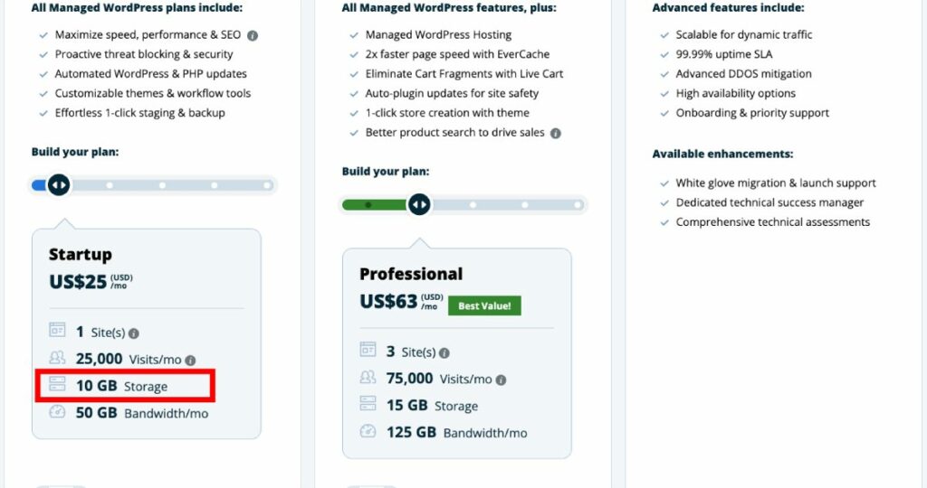Select first stop on Professional plan slider
The width and height of the screenshot is (927, 488).
point(368,205)
